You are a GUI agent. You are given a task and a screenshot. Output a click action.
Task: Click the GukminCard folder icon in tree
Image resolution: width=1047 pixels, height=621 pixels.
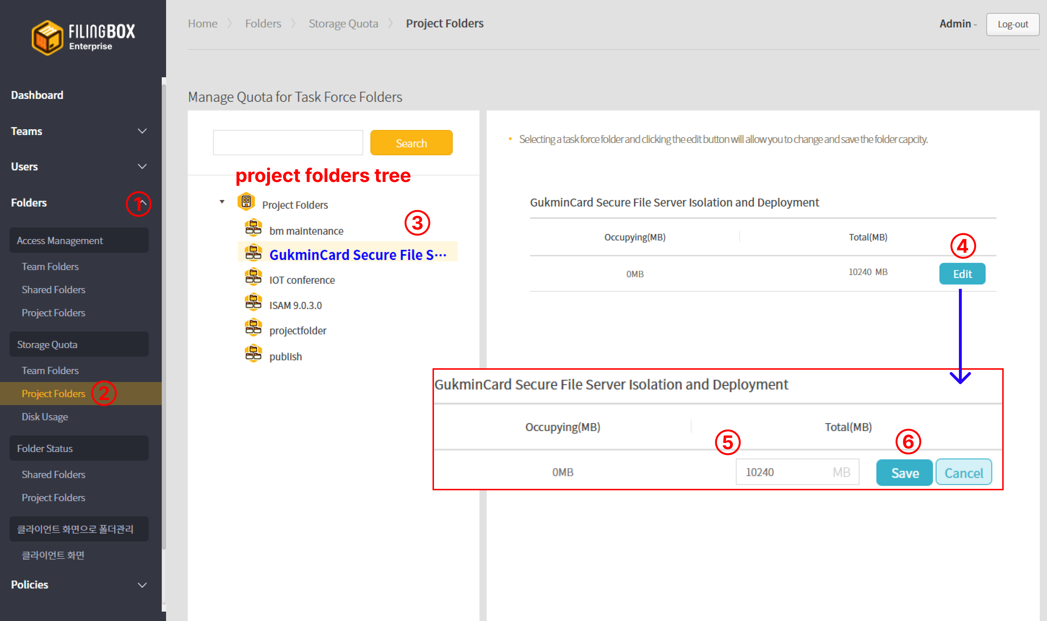(x=253, y=253)
